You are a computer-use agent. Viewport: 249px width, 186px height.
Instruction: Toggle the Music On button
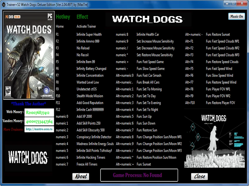(x=236, y=16)
